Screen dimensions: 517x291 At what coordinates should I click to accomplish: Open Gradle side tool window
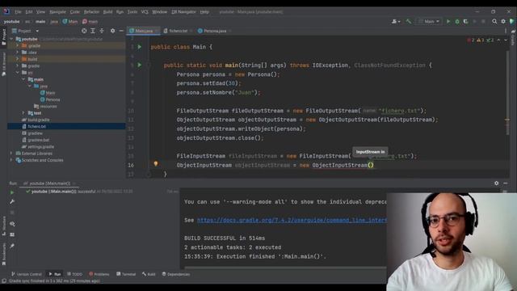click(x=513, y=38)
